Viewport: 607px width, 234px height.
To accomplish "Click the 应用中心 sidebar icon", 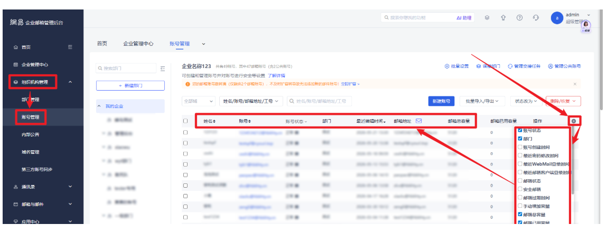I will [x=15, y=222].
